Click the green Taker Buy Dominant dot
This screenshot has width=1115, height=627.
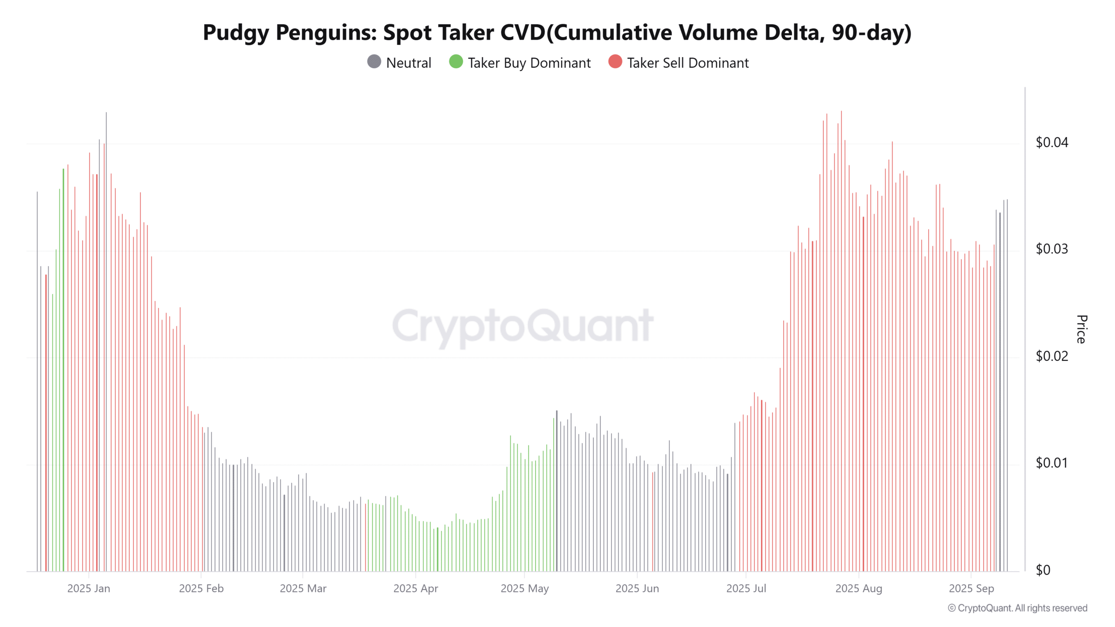(456, 62)
